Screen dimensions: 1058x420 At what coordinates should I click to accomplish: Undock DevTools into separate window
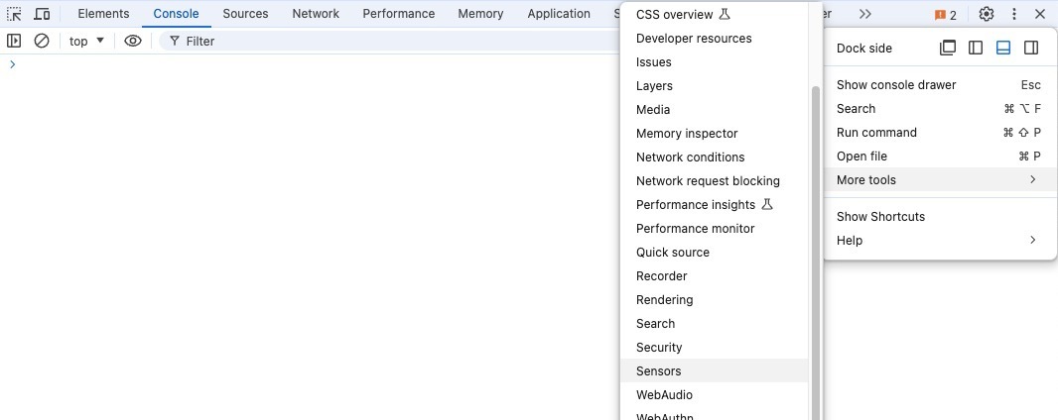[x=948, y=48]
